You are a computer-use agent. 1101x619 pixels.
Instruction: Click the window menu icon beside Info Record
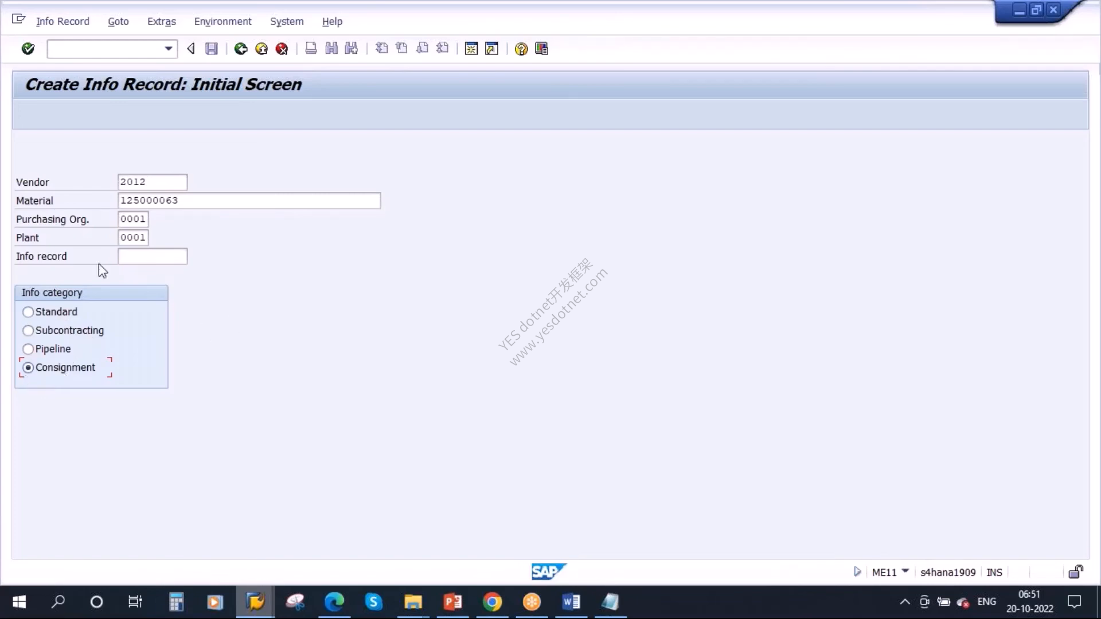[18, 19]
